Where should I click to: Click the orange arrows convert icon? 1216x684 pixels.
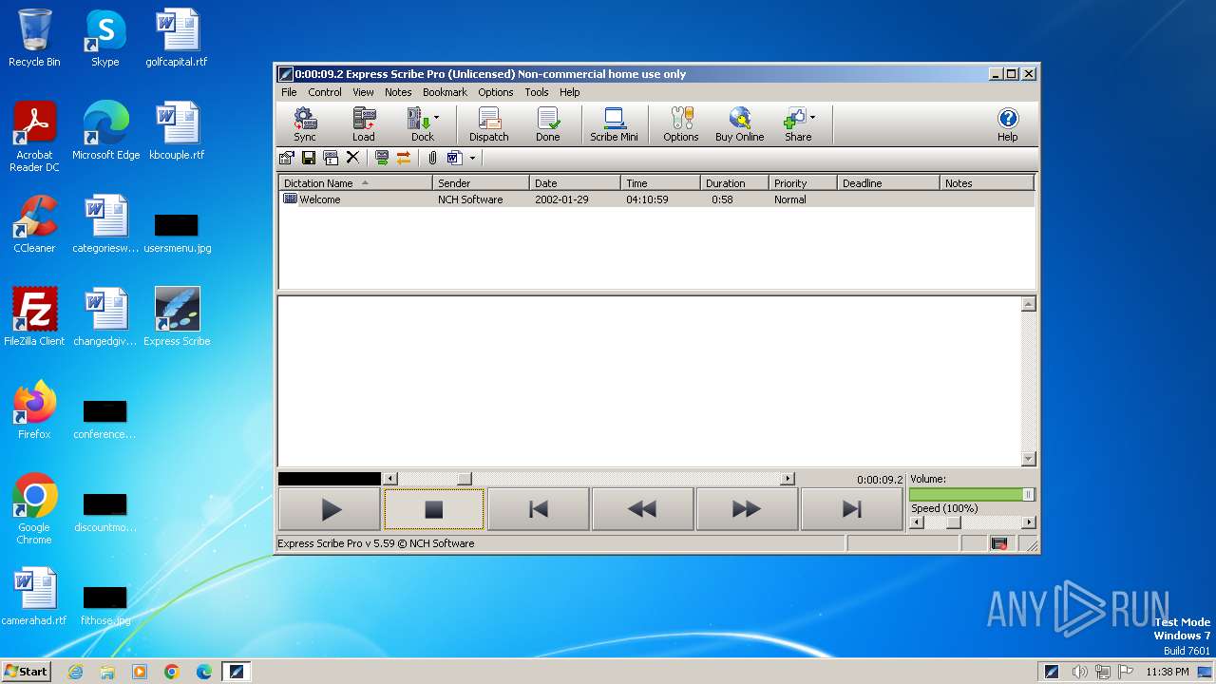click(404, 158)
